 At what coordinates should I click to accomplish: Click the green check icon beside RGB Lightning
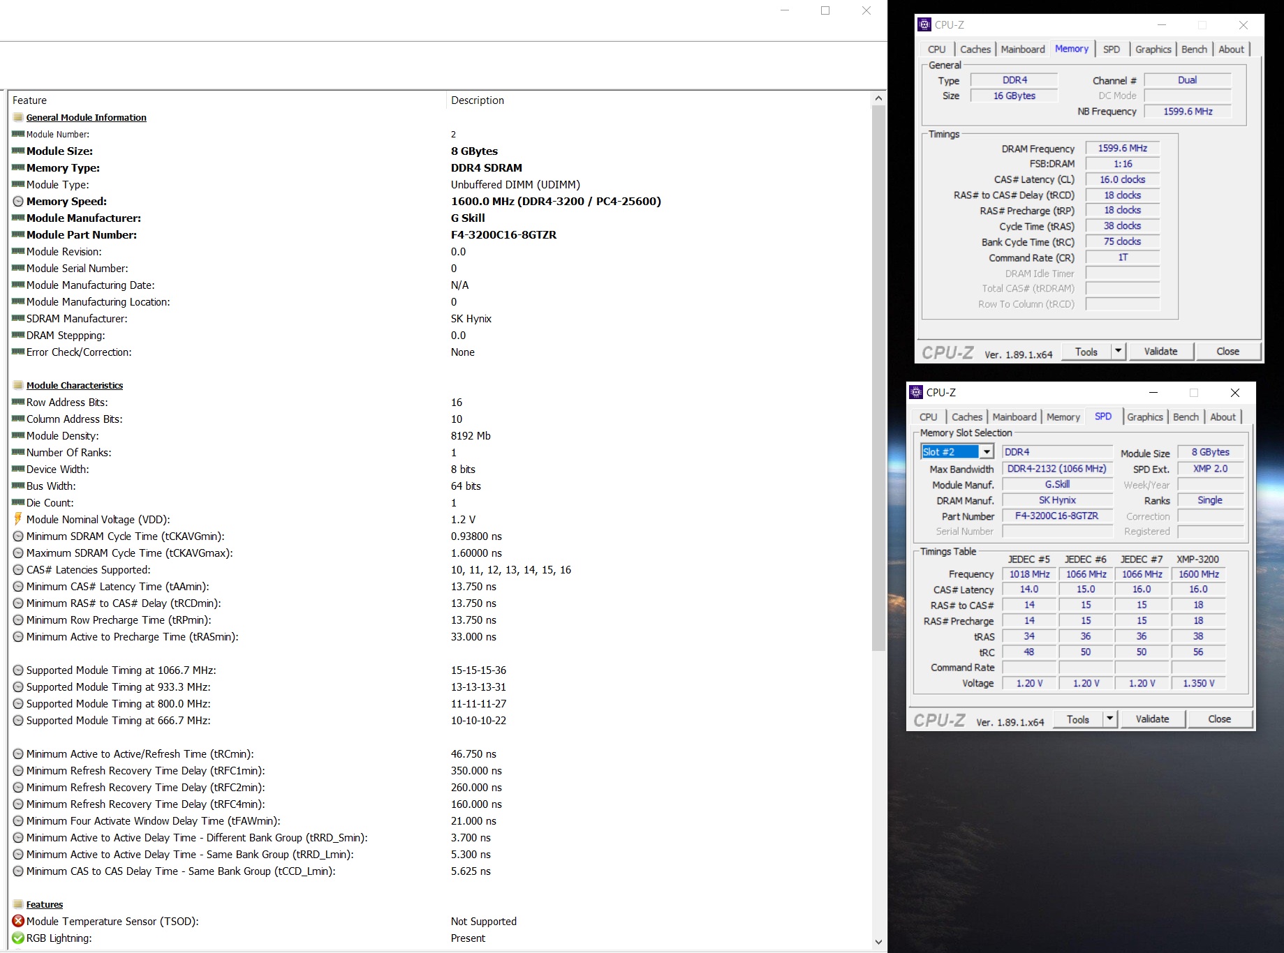pos(18,938)
